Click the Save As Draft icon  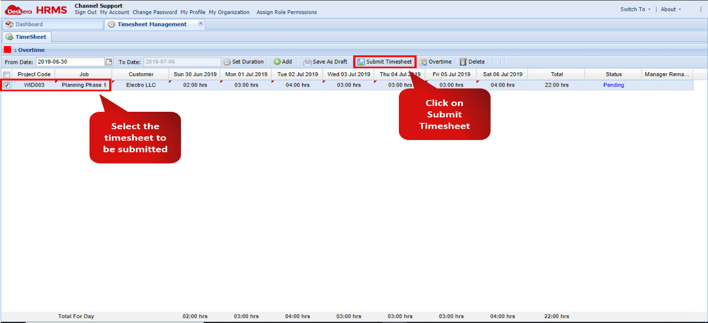coord(308,62)
